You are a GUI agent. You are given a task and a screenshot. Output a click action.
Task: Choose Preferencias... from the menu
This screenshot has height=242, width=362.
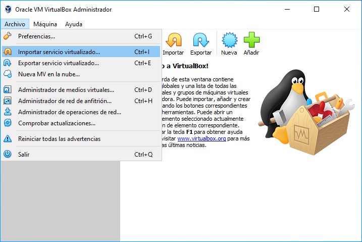pyautogui.click(x=81, y=36)
